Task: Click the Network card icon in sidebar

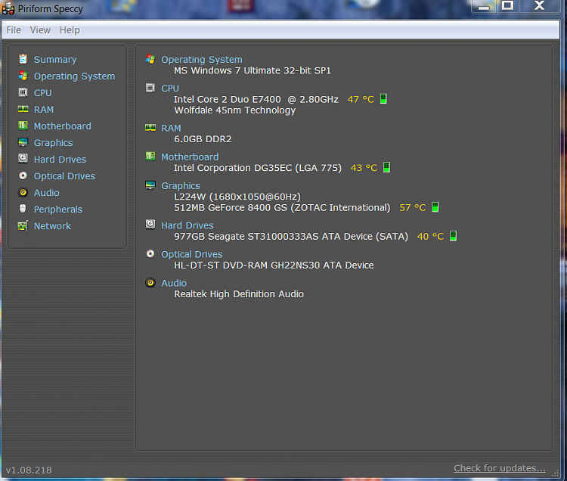Action: (23, 225)
